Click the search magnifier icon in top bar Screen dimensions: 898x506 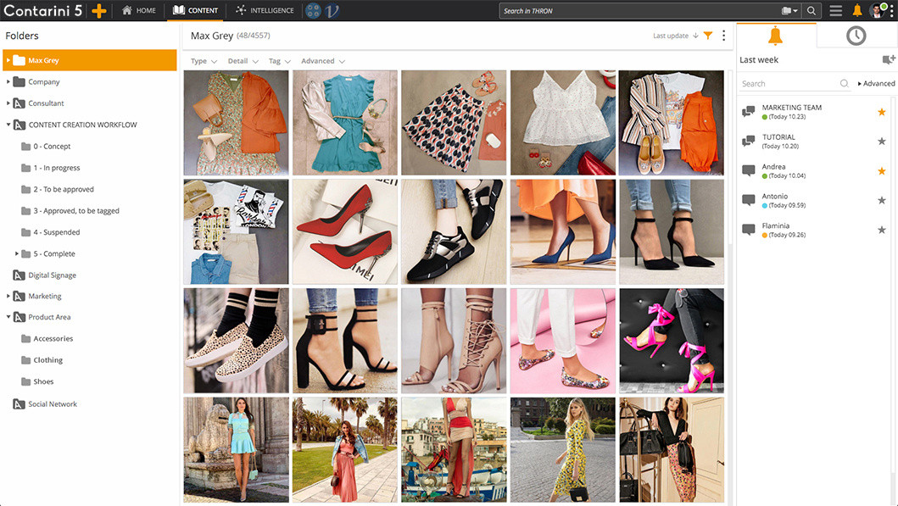point(812,10)
